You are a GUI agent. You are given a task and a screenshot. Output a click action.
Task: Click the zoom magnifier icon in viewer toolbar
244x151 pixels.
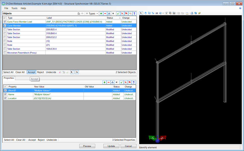click(167, 13)
